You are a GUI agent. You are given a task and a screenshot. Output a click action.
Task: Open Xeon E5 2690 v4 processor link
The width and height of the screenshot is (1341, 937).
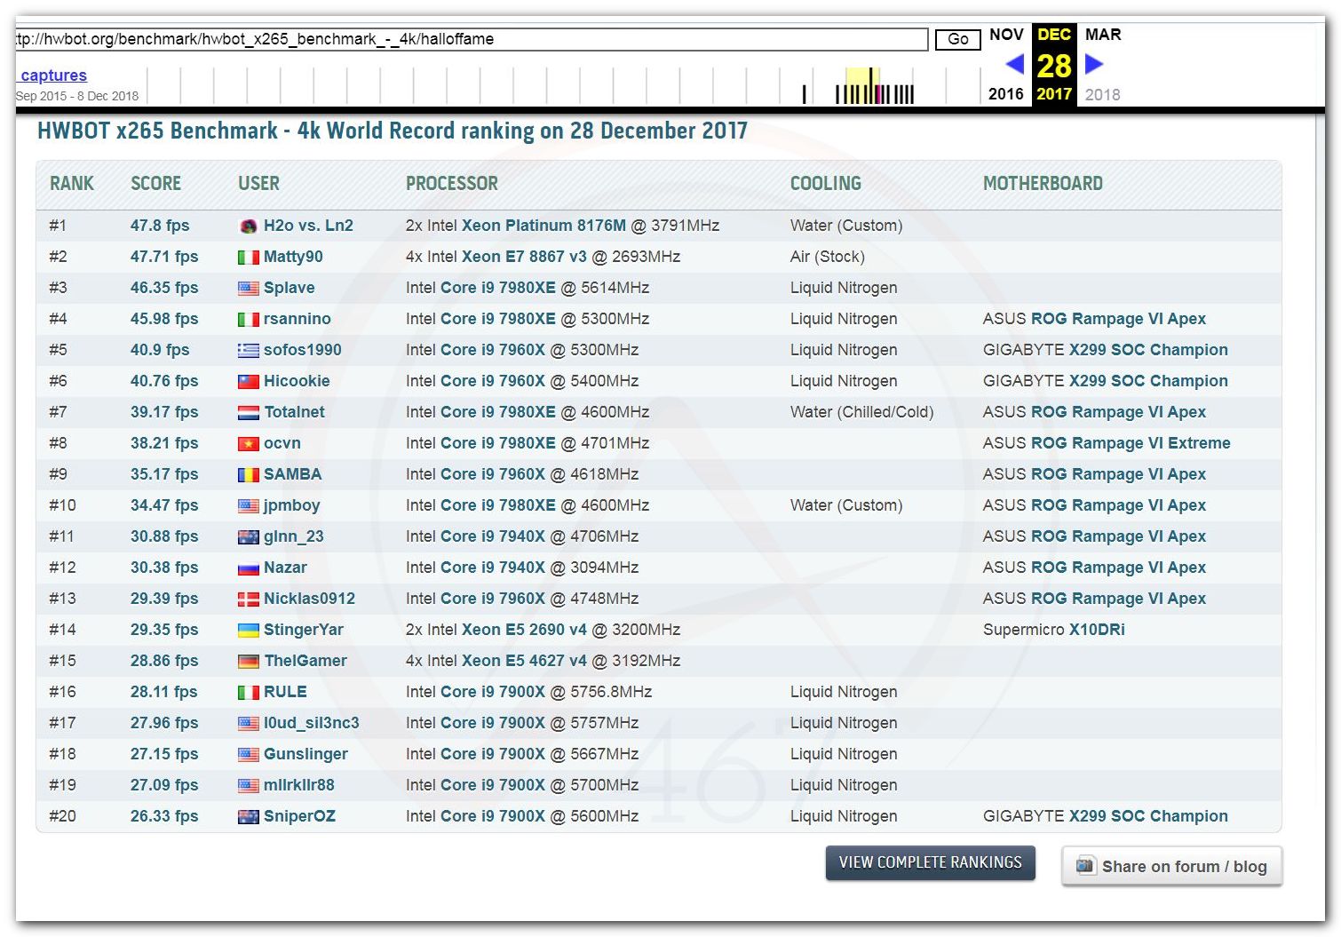click(524, 630)
